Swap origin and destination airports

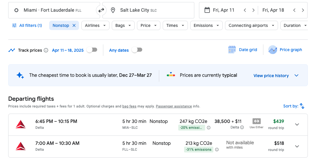[x=101, y=10]
